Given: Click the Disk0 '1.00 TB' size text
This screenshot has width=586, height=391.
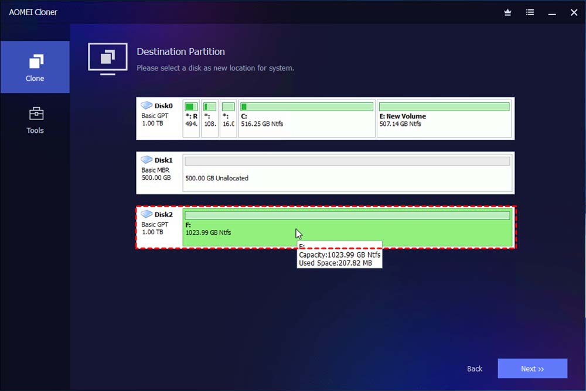Looking at the screenshot, I should point(152,124).
